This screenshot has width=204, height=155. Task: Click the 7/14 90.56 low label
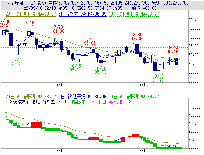tap(18, 61)
